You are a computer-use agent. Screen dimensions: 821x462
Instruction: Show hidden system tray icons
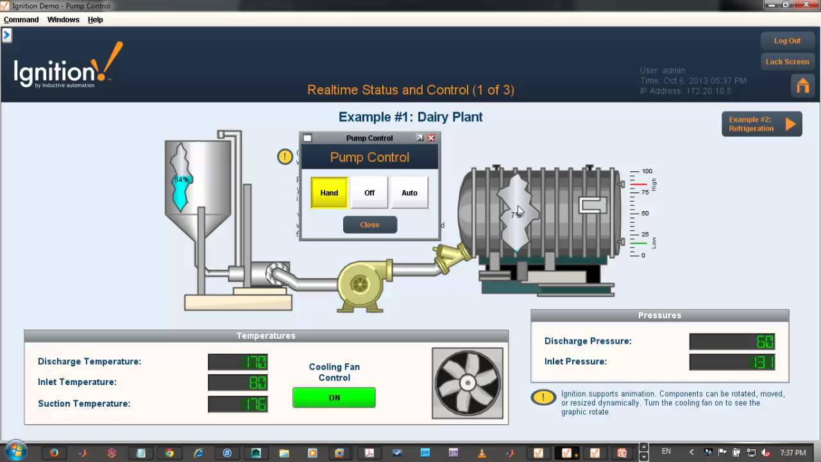point(691,452)
